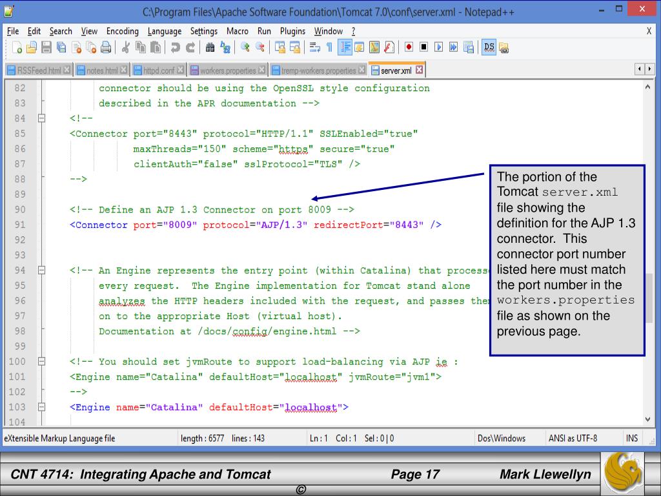The width and height of the screenshot is (661, 496).
Task: Click the ANSI as UTF-8 status entry
Action: click(573, 439)
